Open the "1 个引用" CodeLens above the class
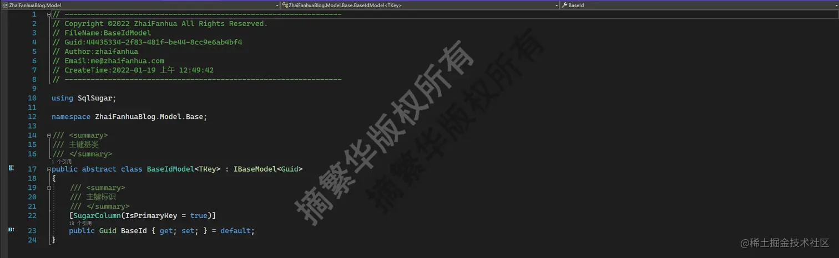The width and height of the screenshot is (839, 258). click(x=61, y=162)
